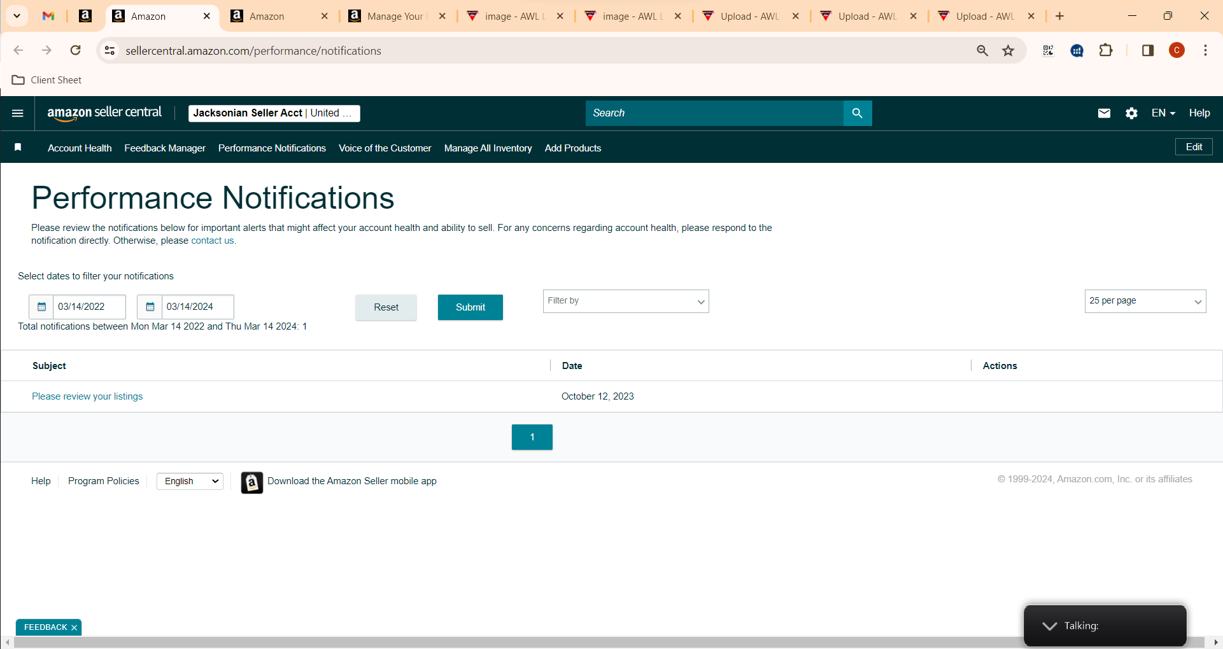Click the browser address bar URL

(253, 51)
